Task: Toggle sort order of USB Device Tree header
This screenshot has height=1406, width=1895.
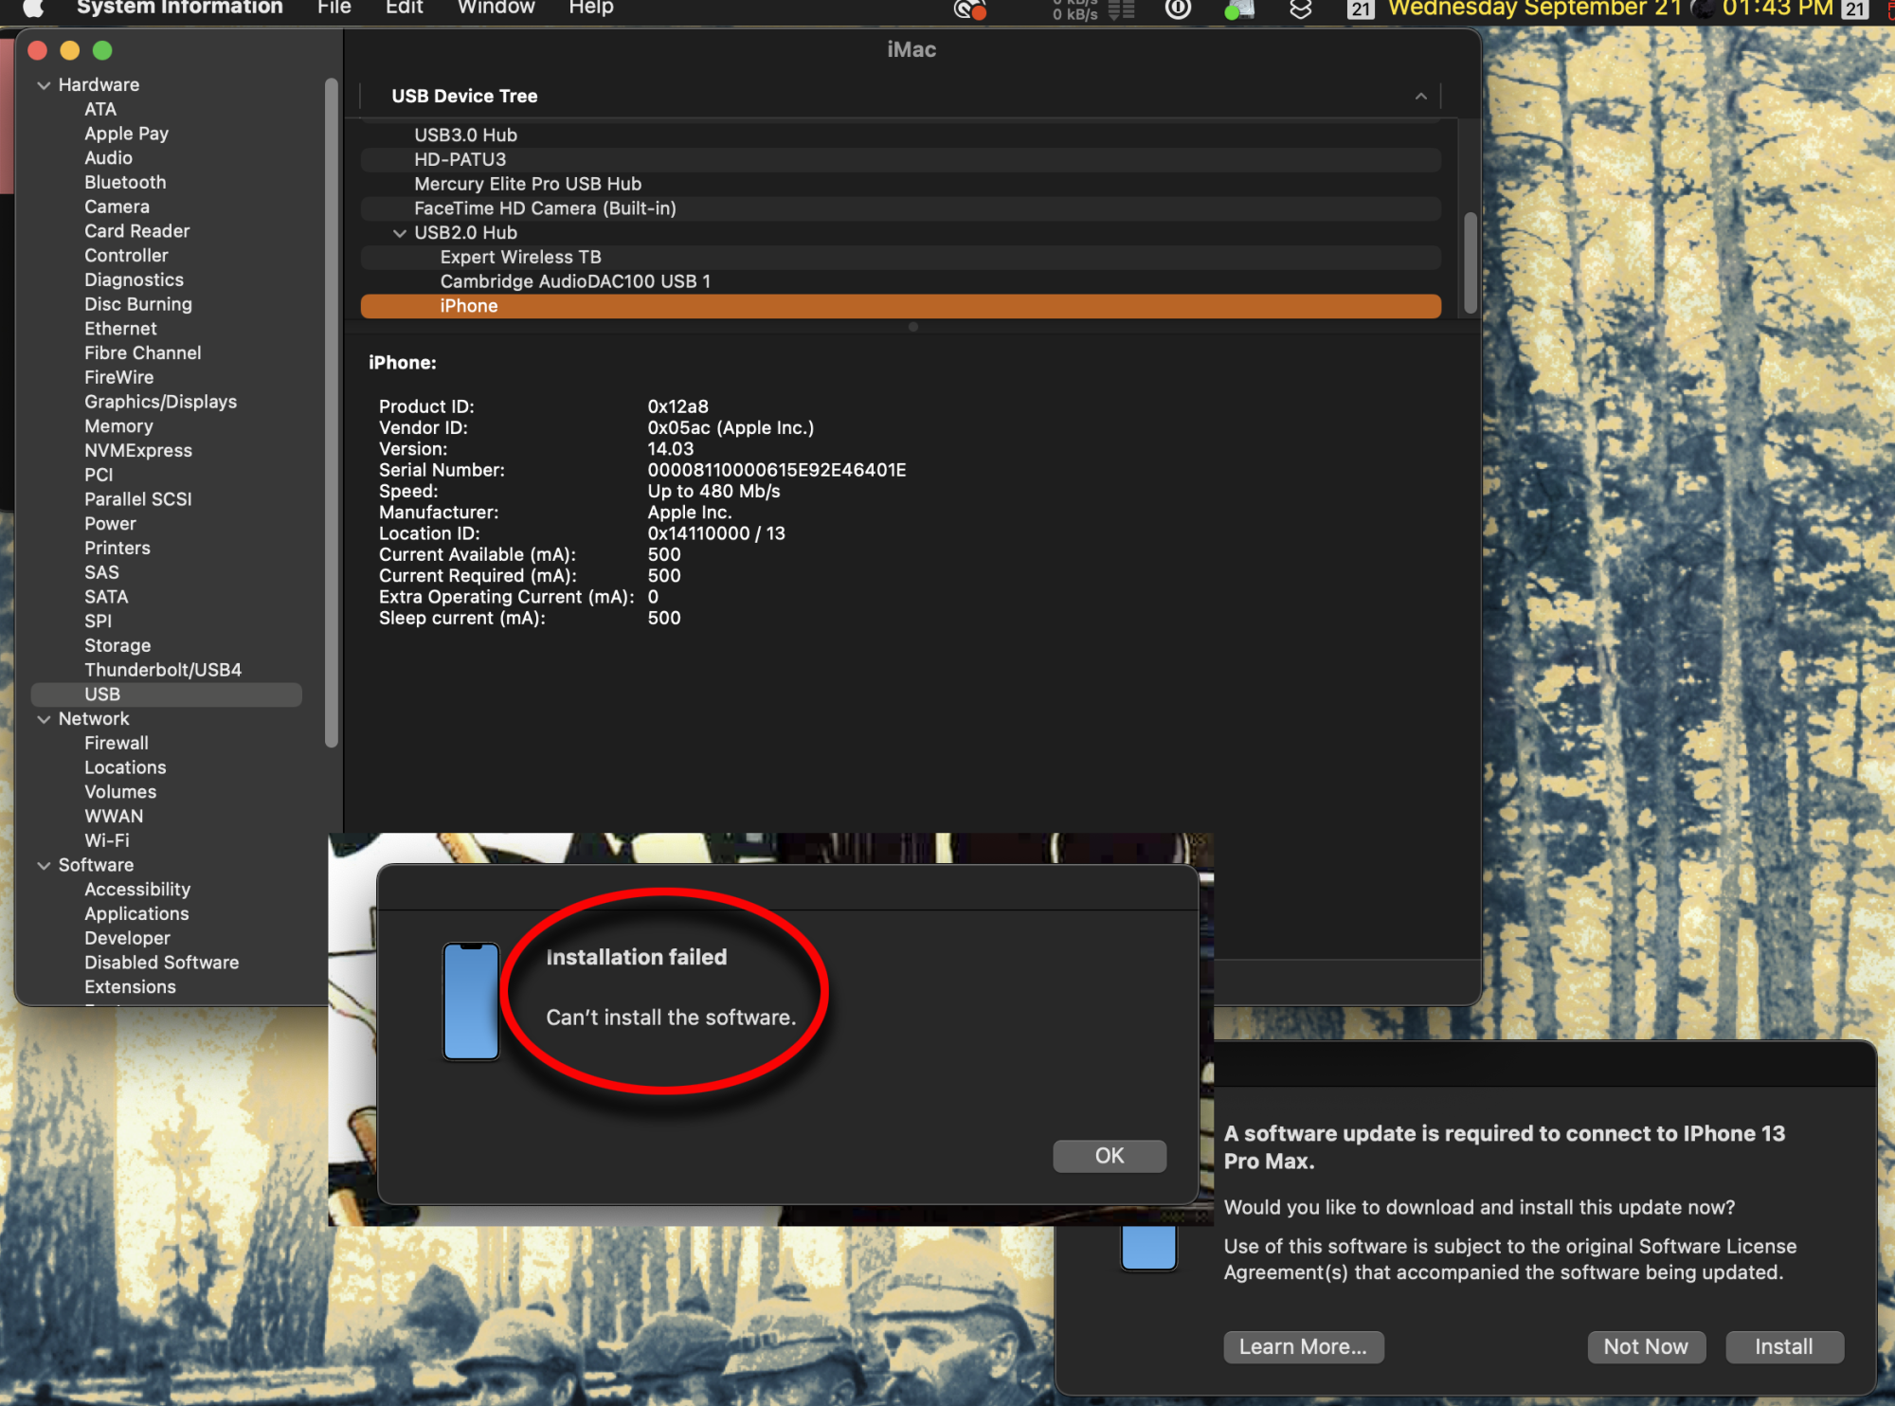Action: tap(1420, 97)
